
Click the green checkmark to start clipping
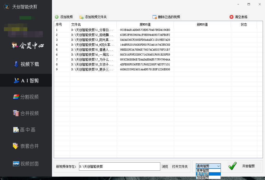[232, 165]
